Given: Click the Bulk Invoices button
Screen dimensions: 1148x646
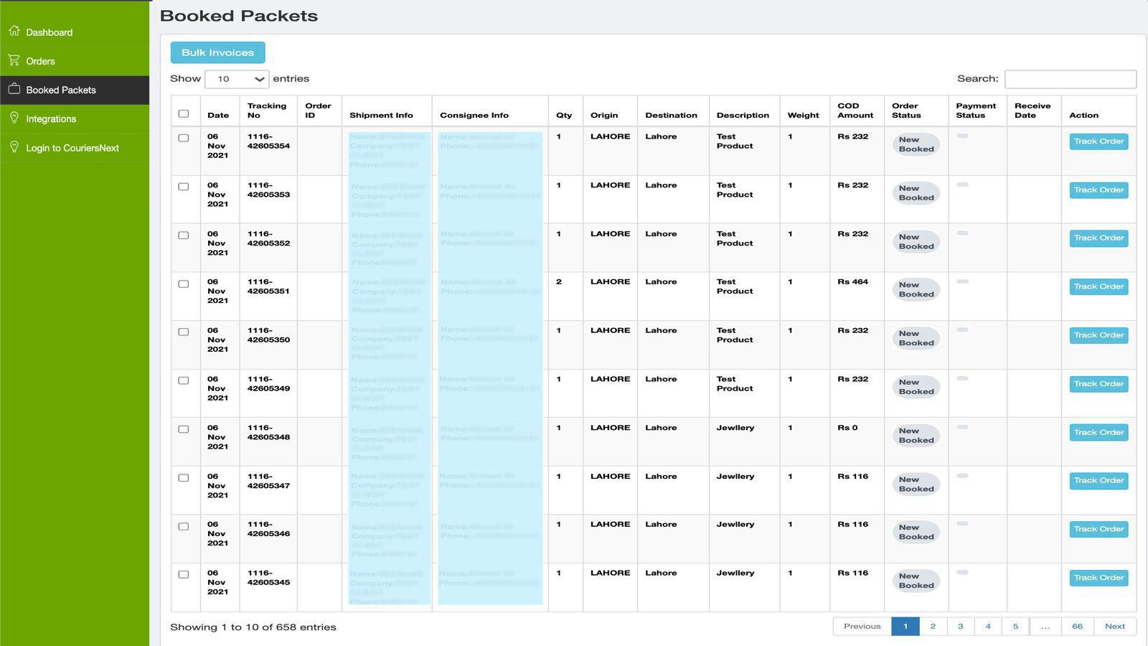Looking at the screenshot, I should [217, 52].
